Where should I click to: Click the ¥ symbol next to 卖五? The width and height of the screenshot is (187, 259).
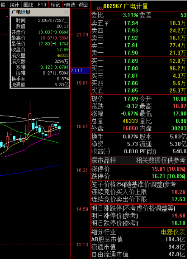[x=106, y=23]
